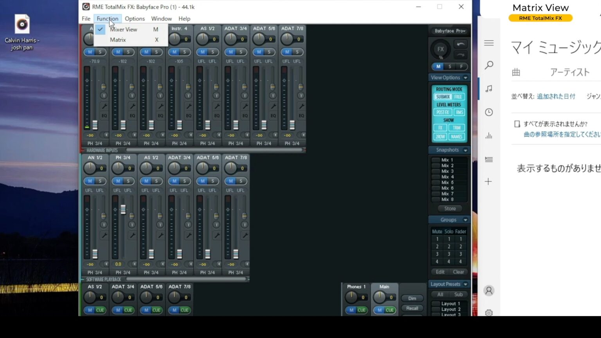
Task: Click the Store button under Snapshots
Action: [449, 208]
